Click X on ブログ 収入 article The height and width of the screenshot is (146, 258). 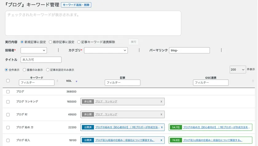162,140
